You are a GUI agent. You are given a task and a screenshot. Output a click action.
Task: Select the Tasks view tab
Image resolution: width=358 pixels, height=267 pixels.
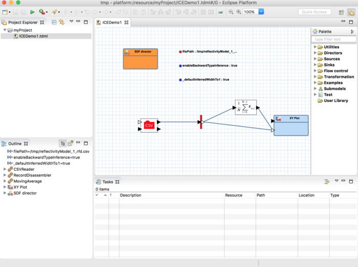pyautogui.click(x=107, y=182)
